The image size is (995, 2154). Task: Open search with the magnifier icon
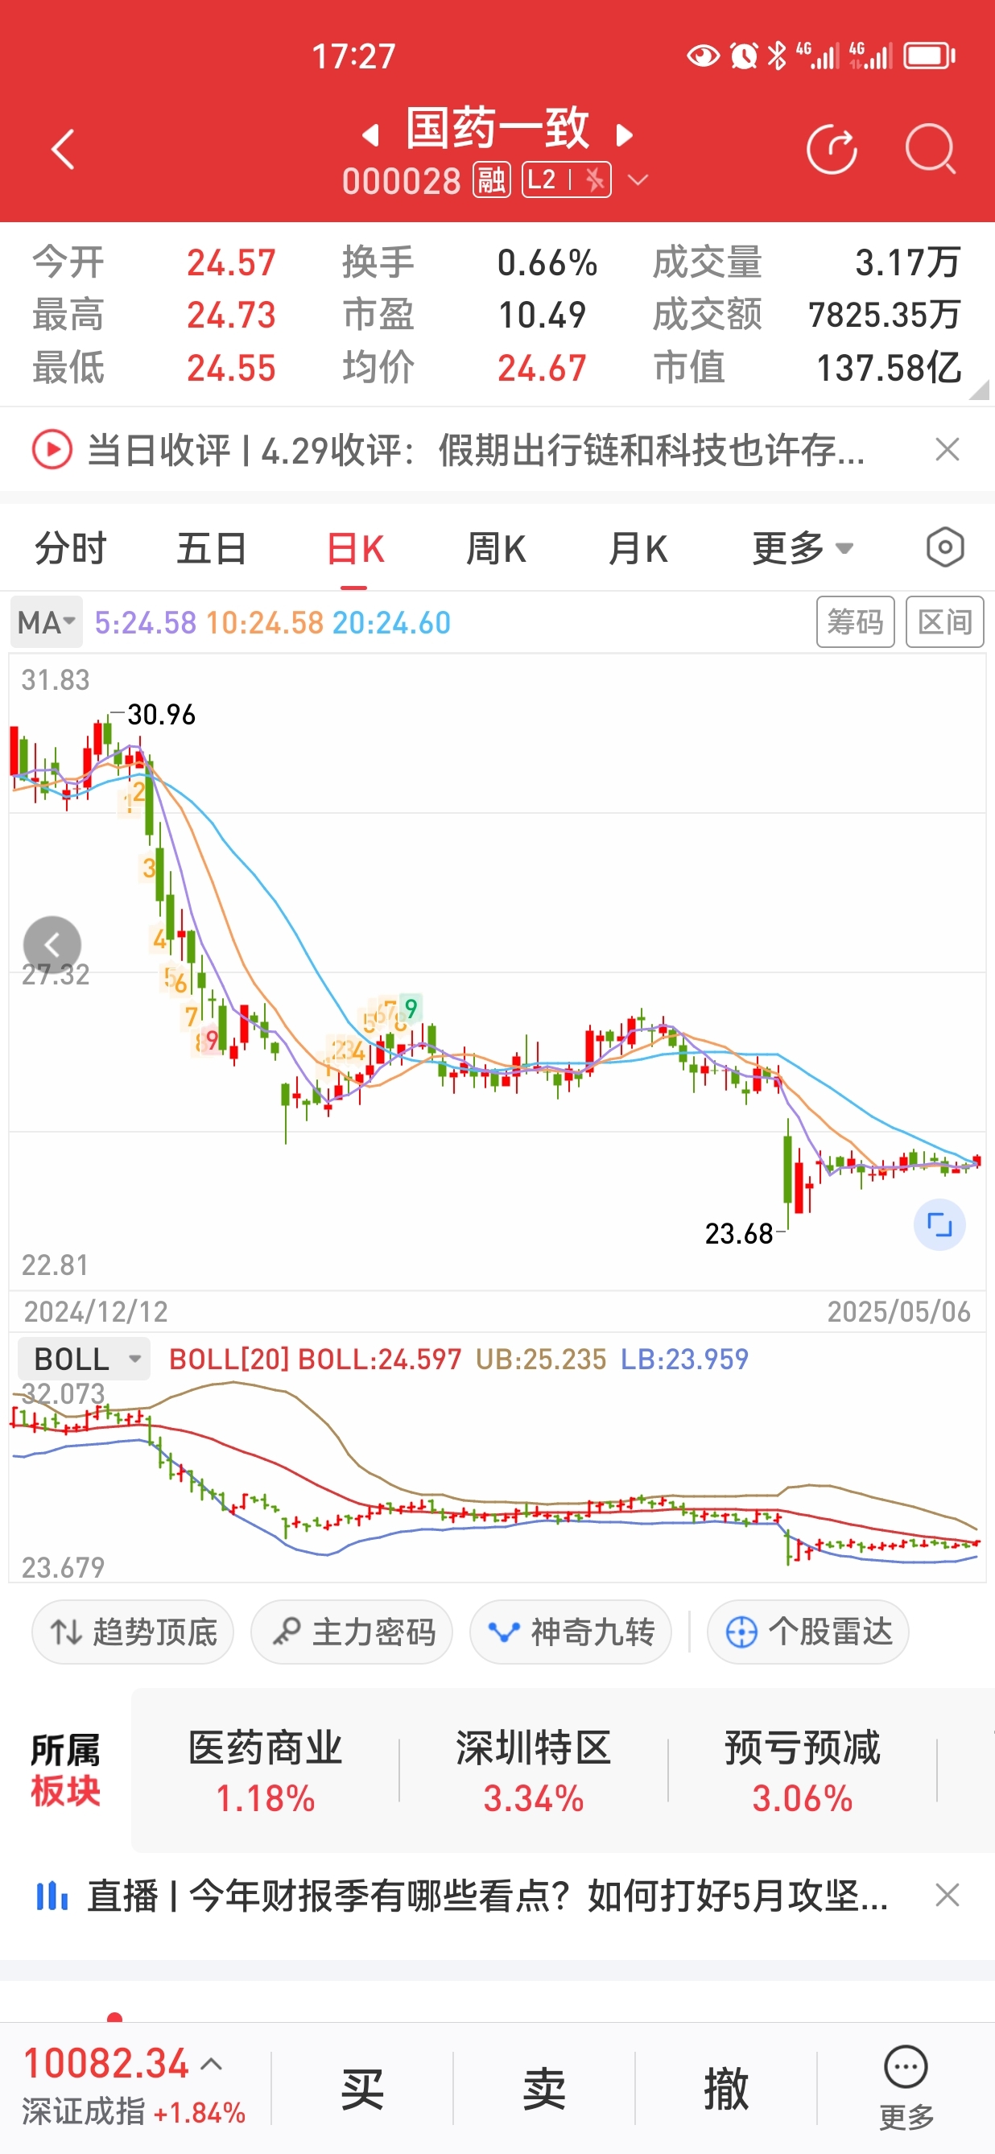[930, 149]
